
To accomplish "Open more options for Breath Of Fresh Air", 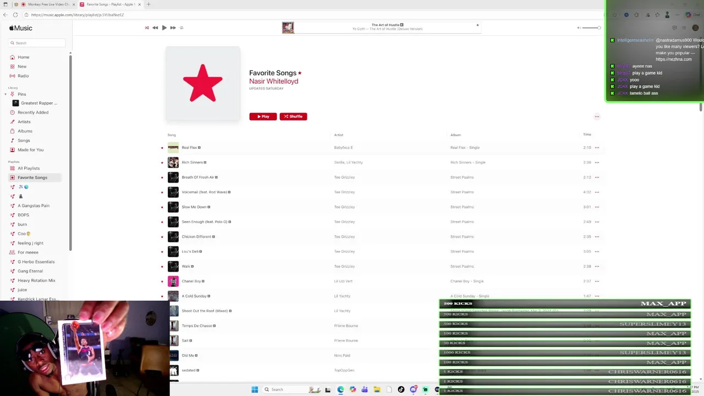I will coord(597,178).
